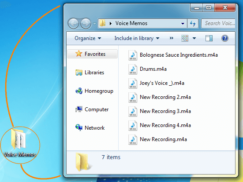Open the view options dropdown arrow
Screen dimensions: 243x182
point(194,38)
